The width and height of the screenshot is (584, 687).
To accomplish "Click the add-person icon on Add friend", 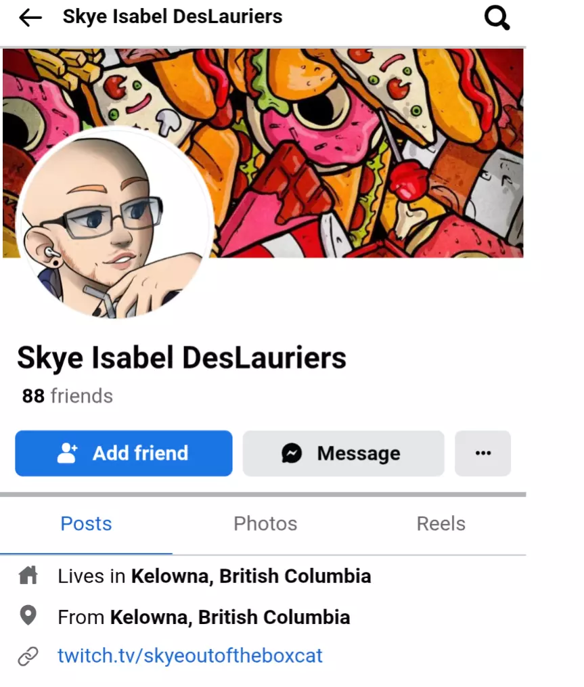I will tap(68, 453).
